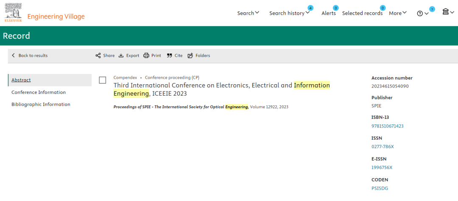The image size is (458, 201).
Task: Click the help notification badge 7
Action: [x=432, y=9]
